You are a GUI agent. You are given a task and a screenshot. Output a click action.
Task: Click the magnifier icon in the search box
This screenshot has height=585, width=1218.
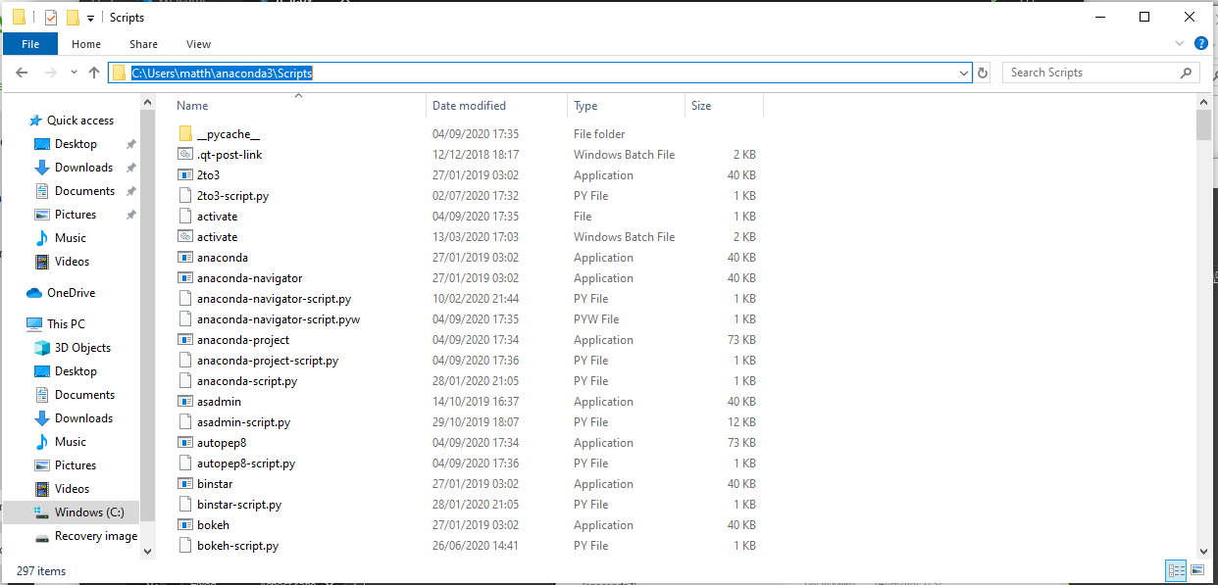tap(1186, 73)
